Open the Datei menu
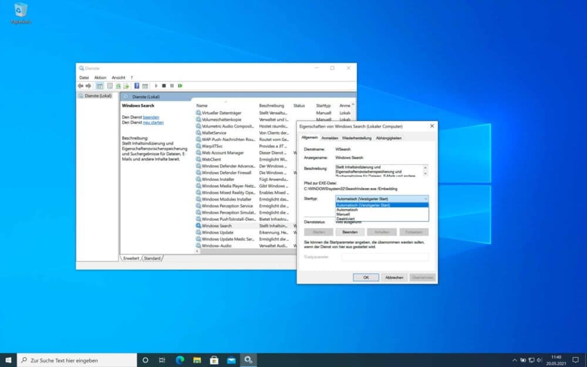587x367 pixels. [x=84, y=78]
